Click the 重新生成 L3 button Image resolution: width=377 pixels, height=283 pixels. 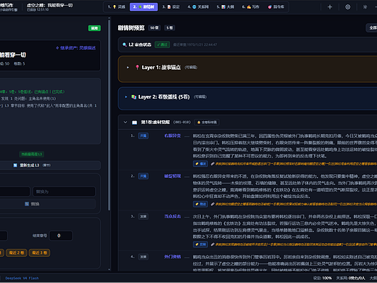coord(50,165)
